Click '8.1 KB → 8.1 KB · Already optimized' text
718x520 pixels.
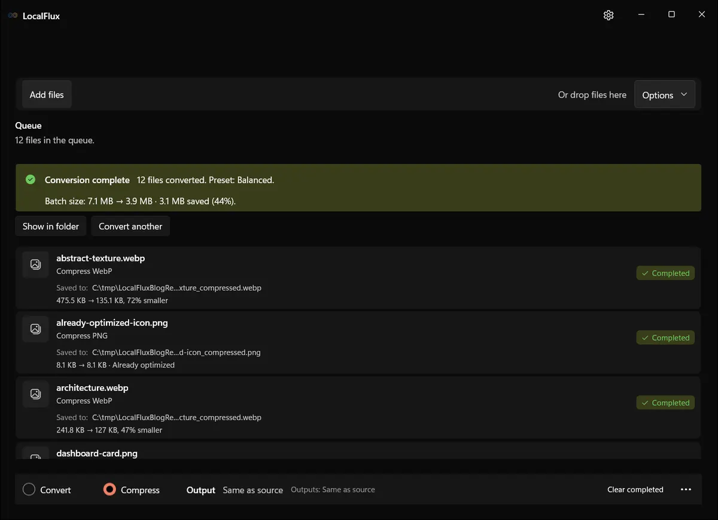click(115, 365)
